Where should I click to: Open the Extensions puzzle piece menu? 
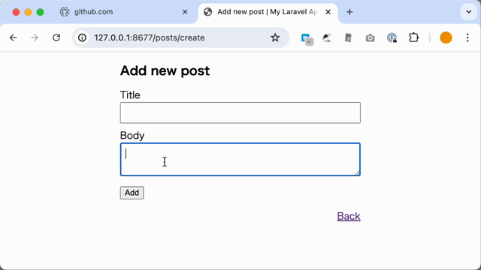(414, 37)
